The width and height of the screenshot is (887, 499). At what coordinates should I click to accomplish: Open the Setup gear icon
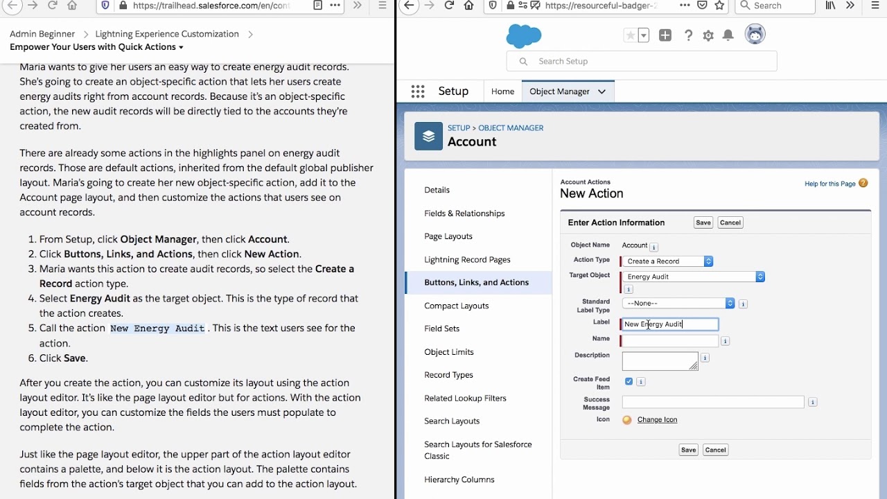click(x=708, y=35)
